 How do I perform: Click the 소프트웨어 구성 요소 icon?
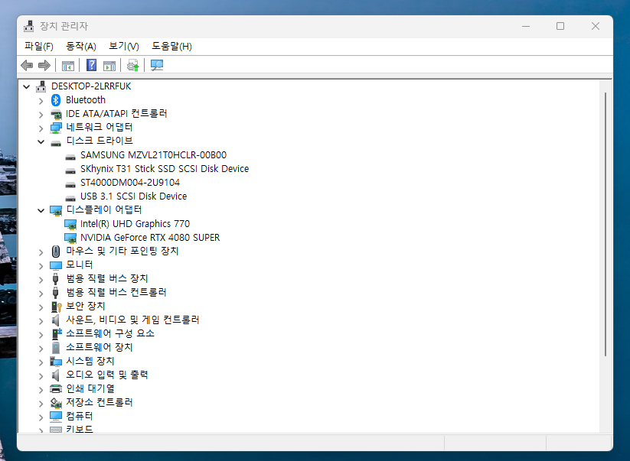point(57,334)
